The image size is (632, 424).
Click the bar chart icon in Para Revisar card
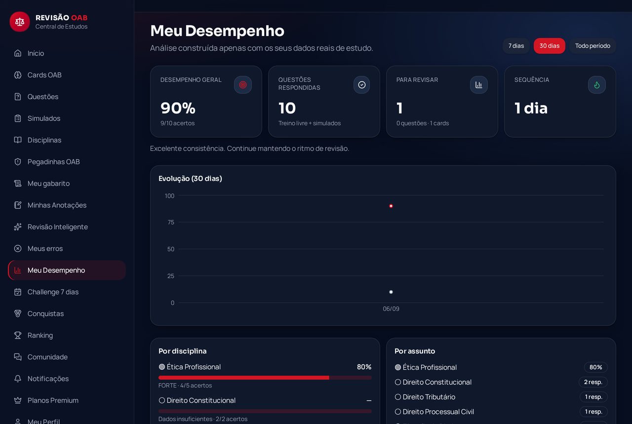pos(479,85)
